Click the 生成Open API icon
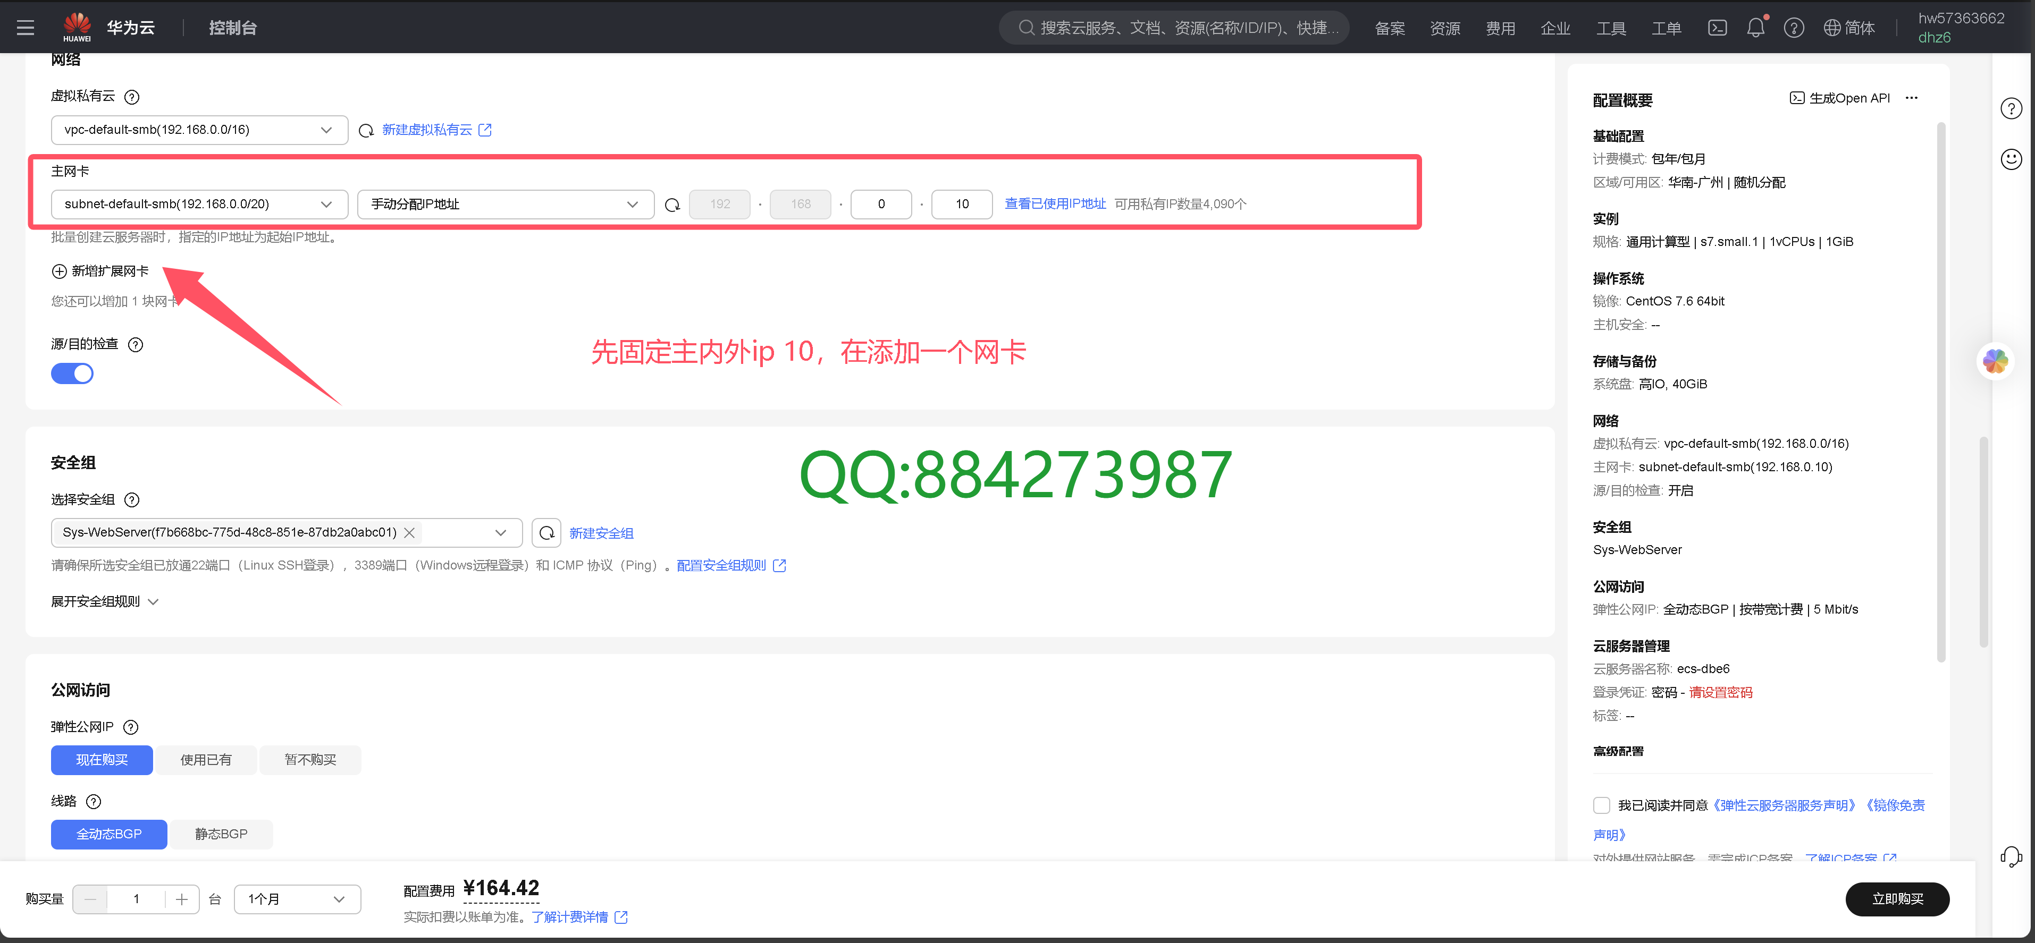Screen dimensions: 2035x943 pos(1796,98)
